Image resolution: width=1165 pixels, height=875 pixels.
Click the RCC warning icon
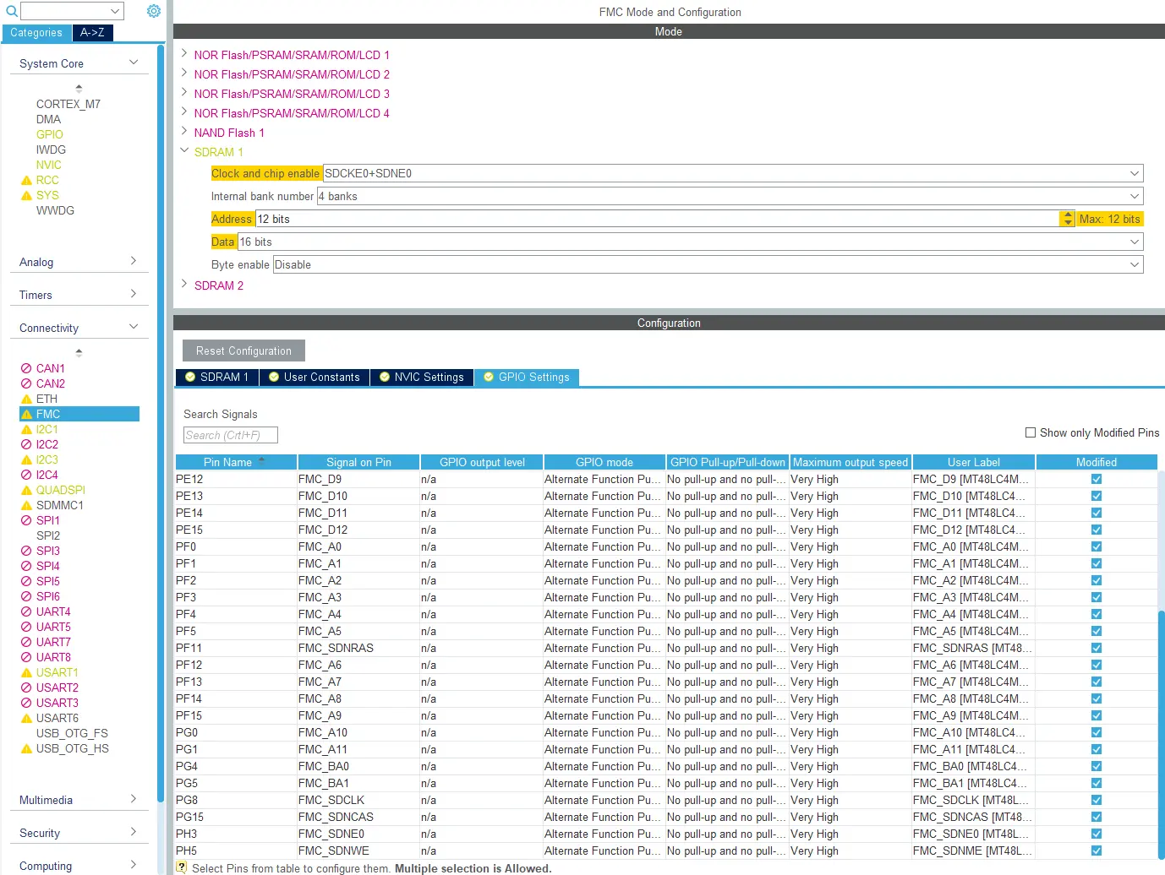coord(26,181)
